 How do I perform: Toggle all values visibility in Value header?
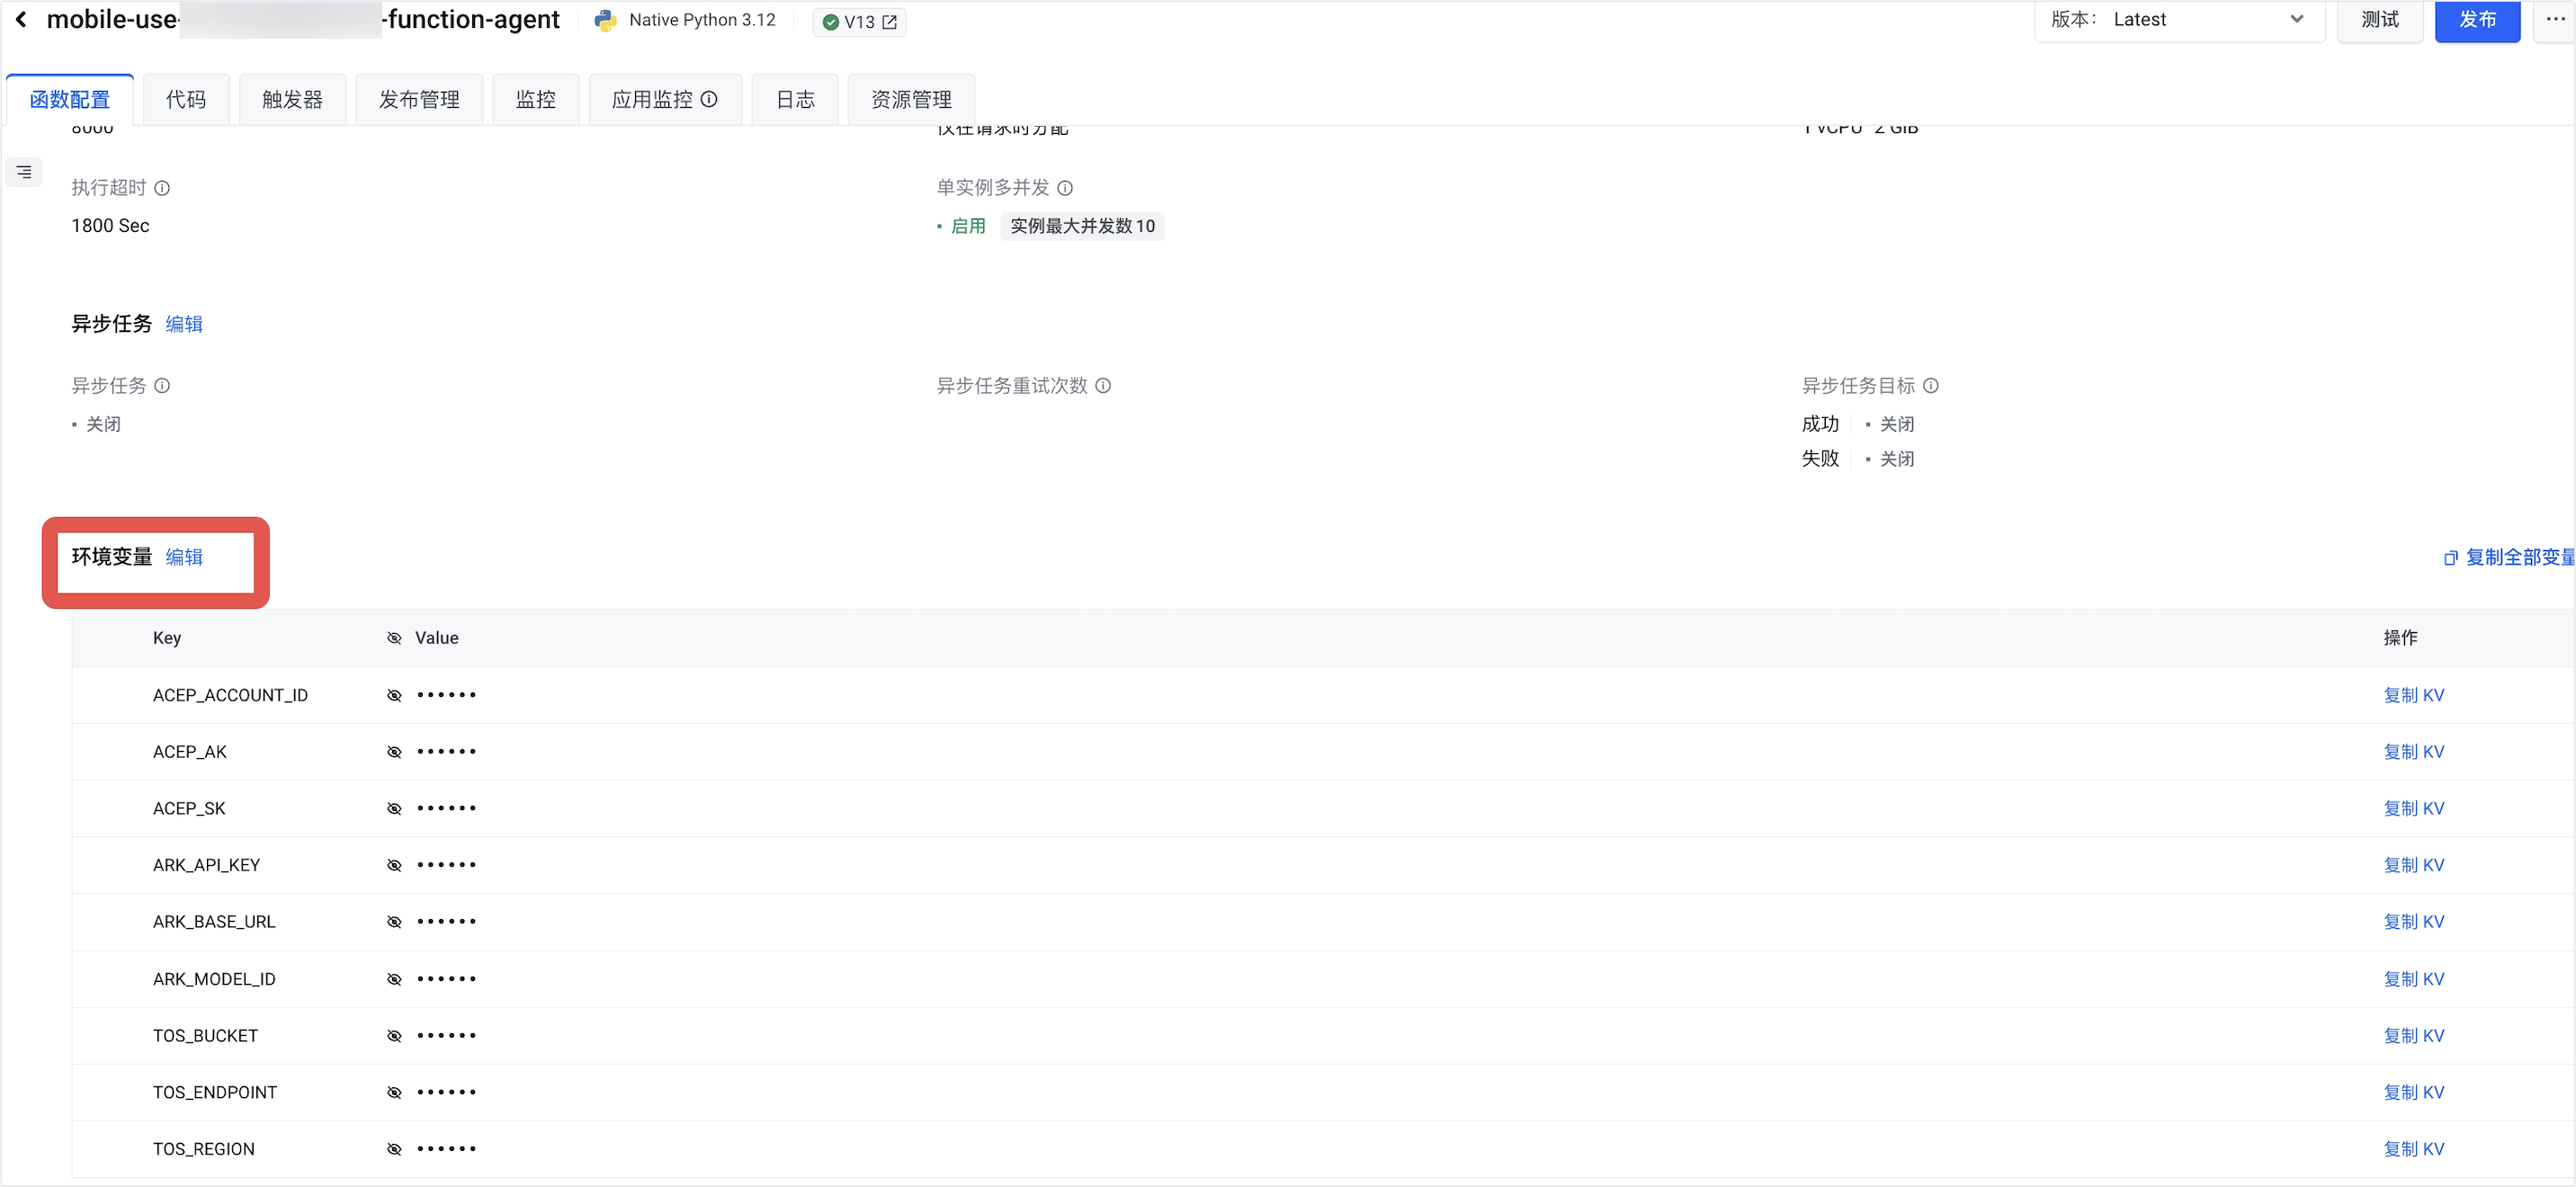394,638
